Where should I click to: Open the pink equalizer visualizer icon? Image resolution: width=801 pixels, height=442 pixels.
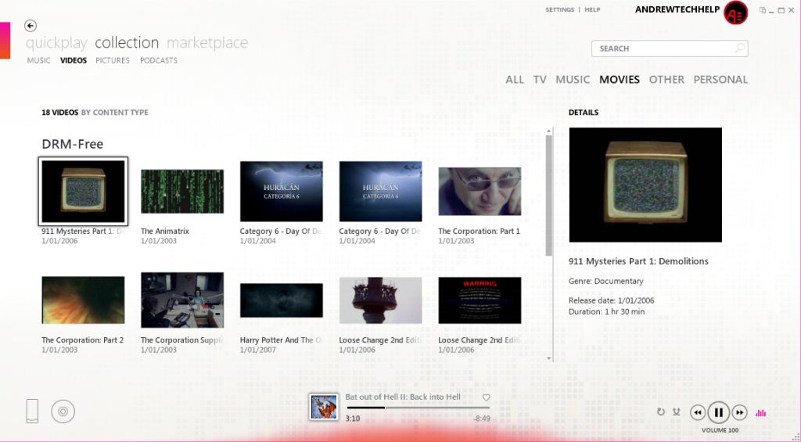[x=760, y=412]
